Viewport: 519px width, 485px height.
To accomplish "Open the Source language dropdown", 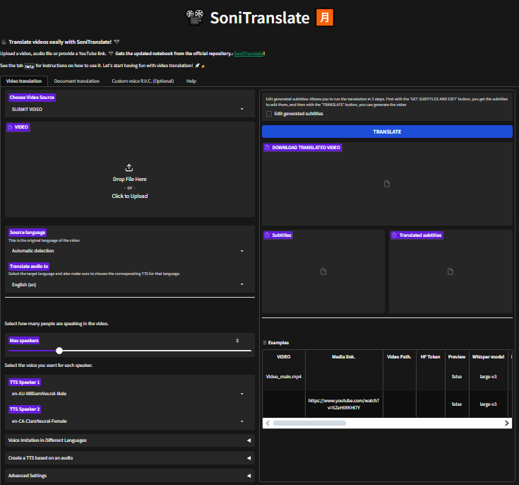I will (129, 251).
